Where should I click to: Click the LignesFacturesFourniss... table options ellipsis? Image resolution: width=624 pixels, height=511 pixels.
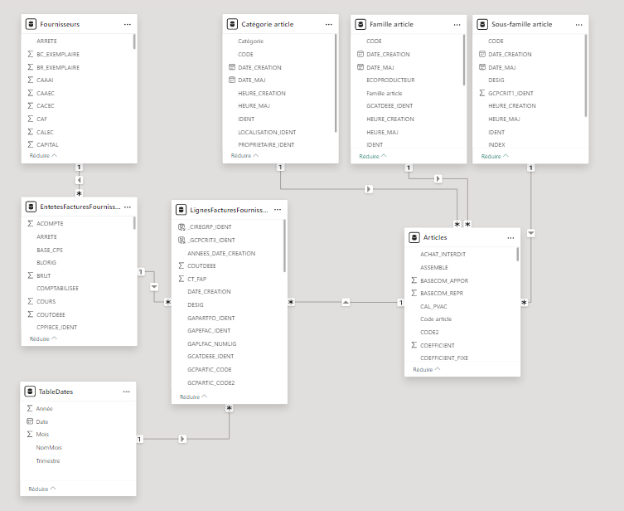point(278,211)
